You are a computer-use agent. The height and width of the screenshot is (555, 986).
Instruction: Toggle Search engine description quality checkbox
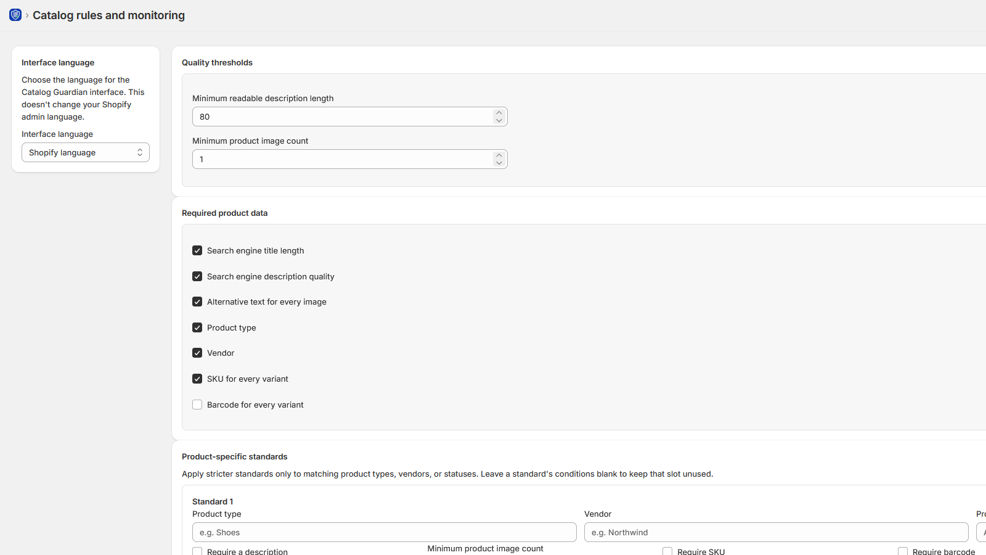[x=197, y=276]
